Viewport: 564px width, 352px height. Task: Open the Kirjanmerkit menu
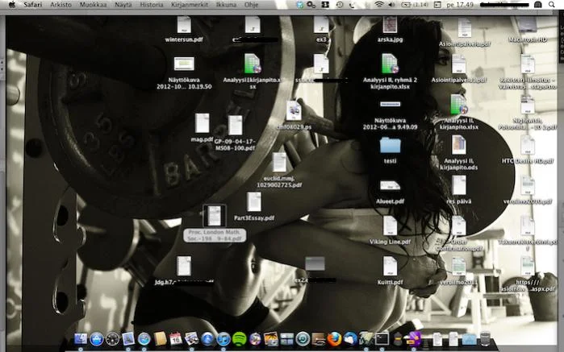[189, 5]
